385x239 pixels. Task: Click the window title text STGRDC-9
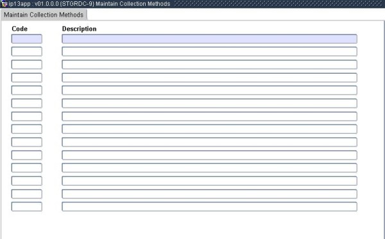pos(78,4)
